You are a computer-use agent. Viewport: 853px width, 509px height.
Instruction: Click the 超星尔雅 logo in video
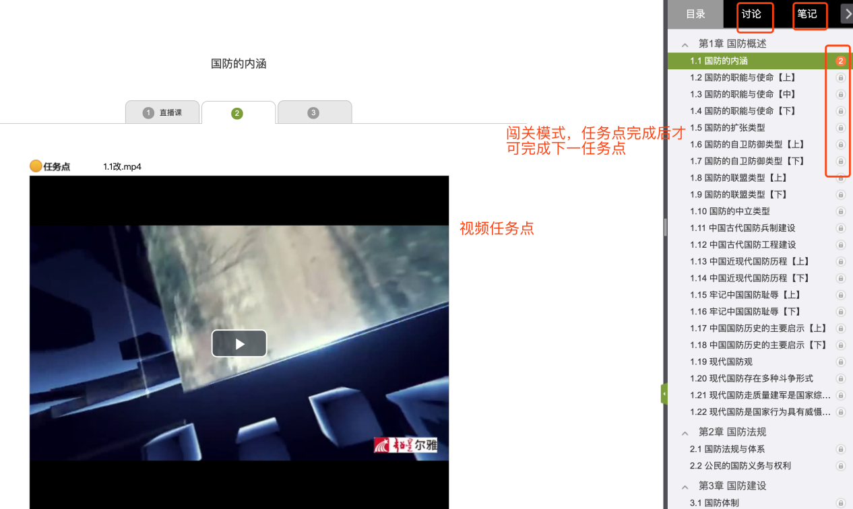click(406, 446)
